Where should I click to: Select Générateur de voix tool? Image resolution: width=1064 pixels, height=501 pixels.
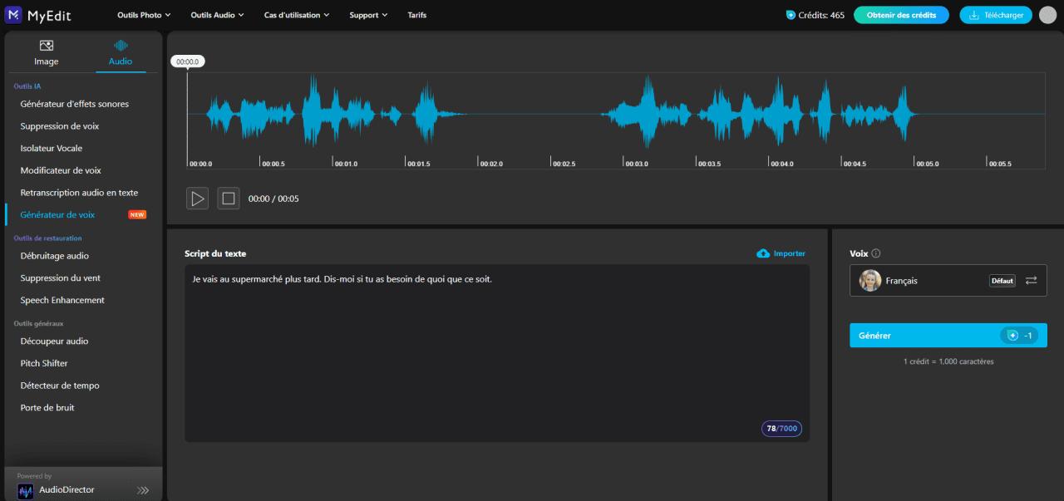pos(57,214)
